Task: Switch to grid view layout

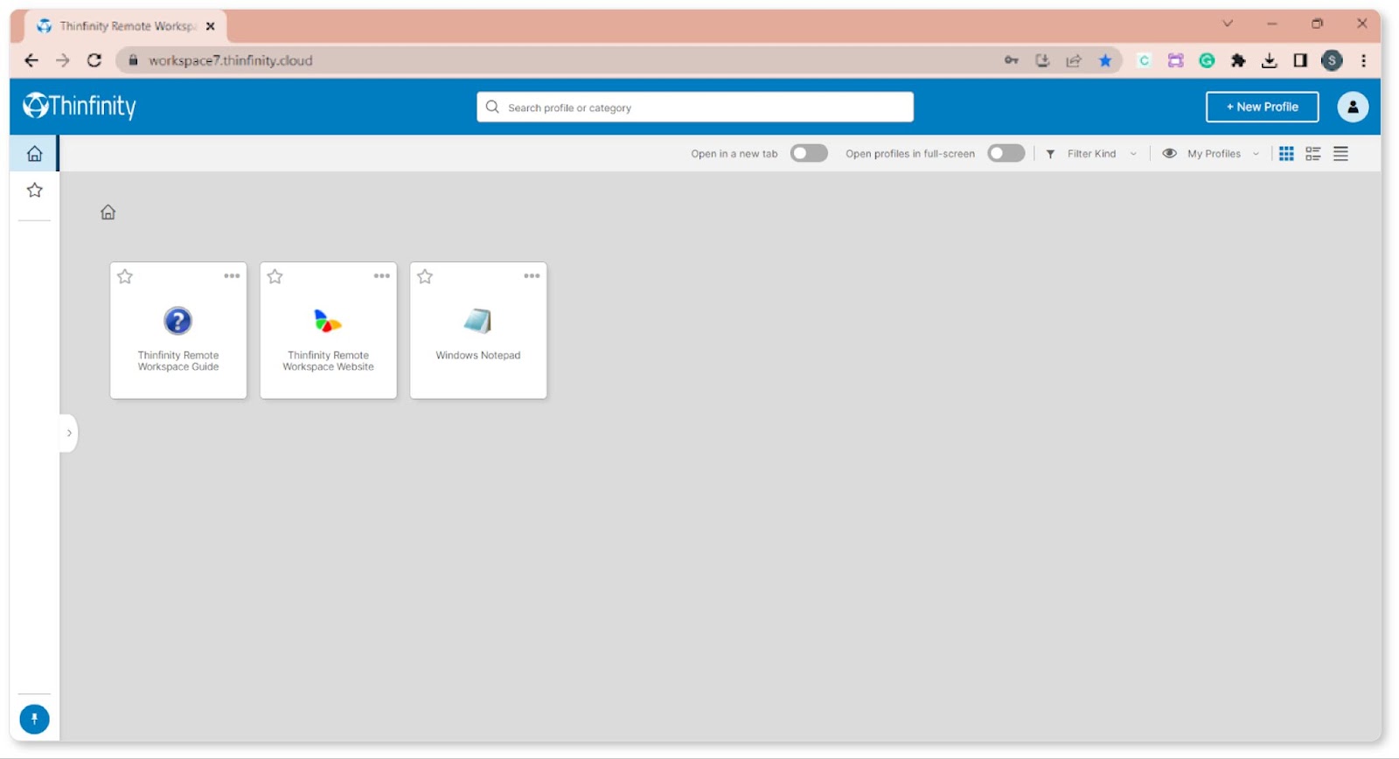Action: tap(1286, 154)
